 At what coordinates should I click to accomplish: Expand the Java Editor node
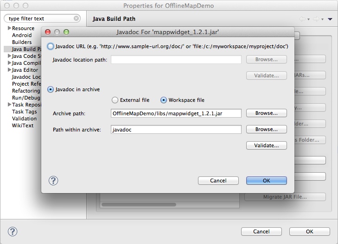tap(9, 70)
